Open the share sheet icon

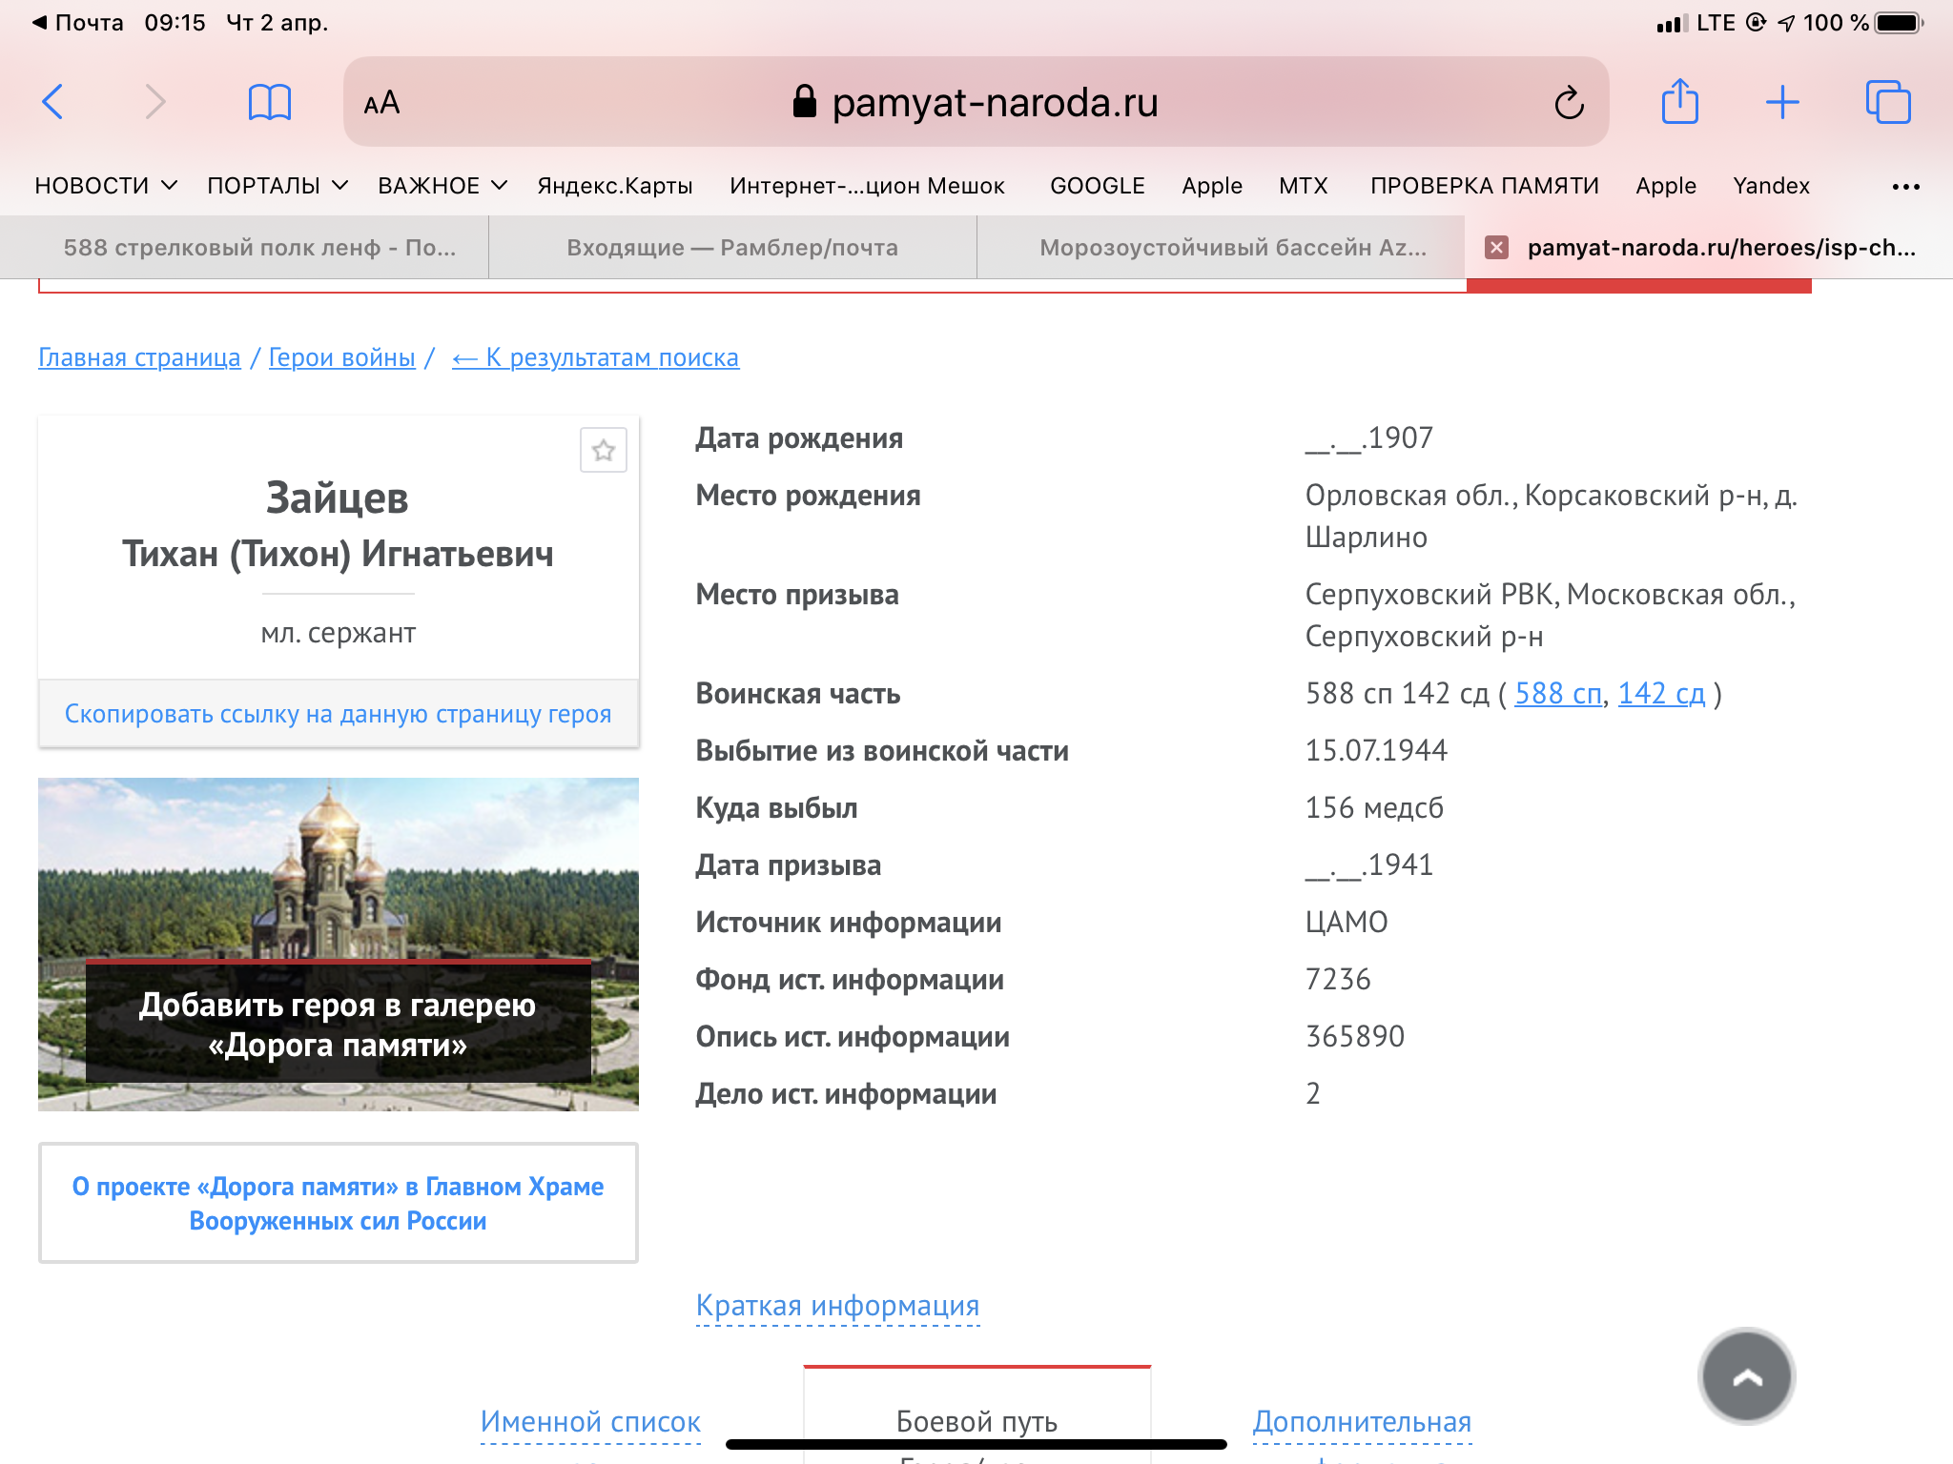pos(1679,102)
